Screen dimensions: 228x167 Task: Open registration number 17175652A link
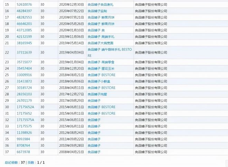25,107
